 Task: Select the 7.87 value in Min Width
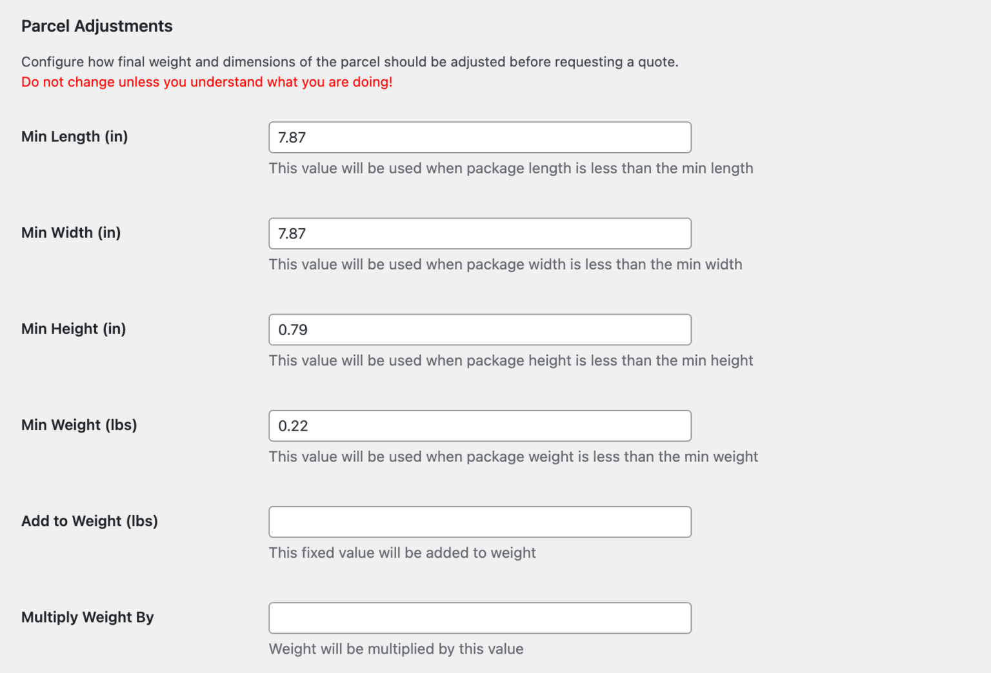point(292,233)
